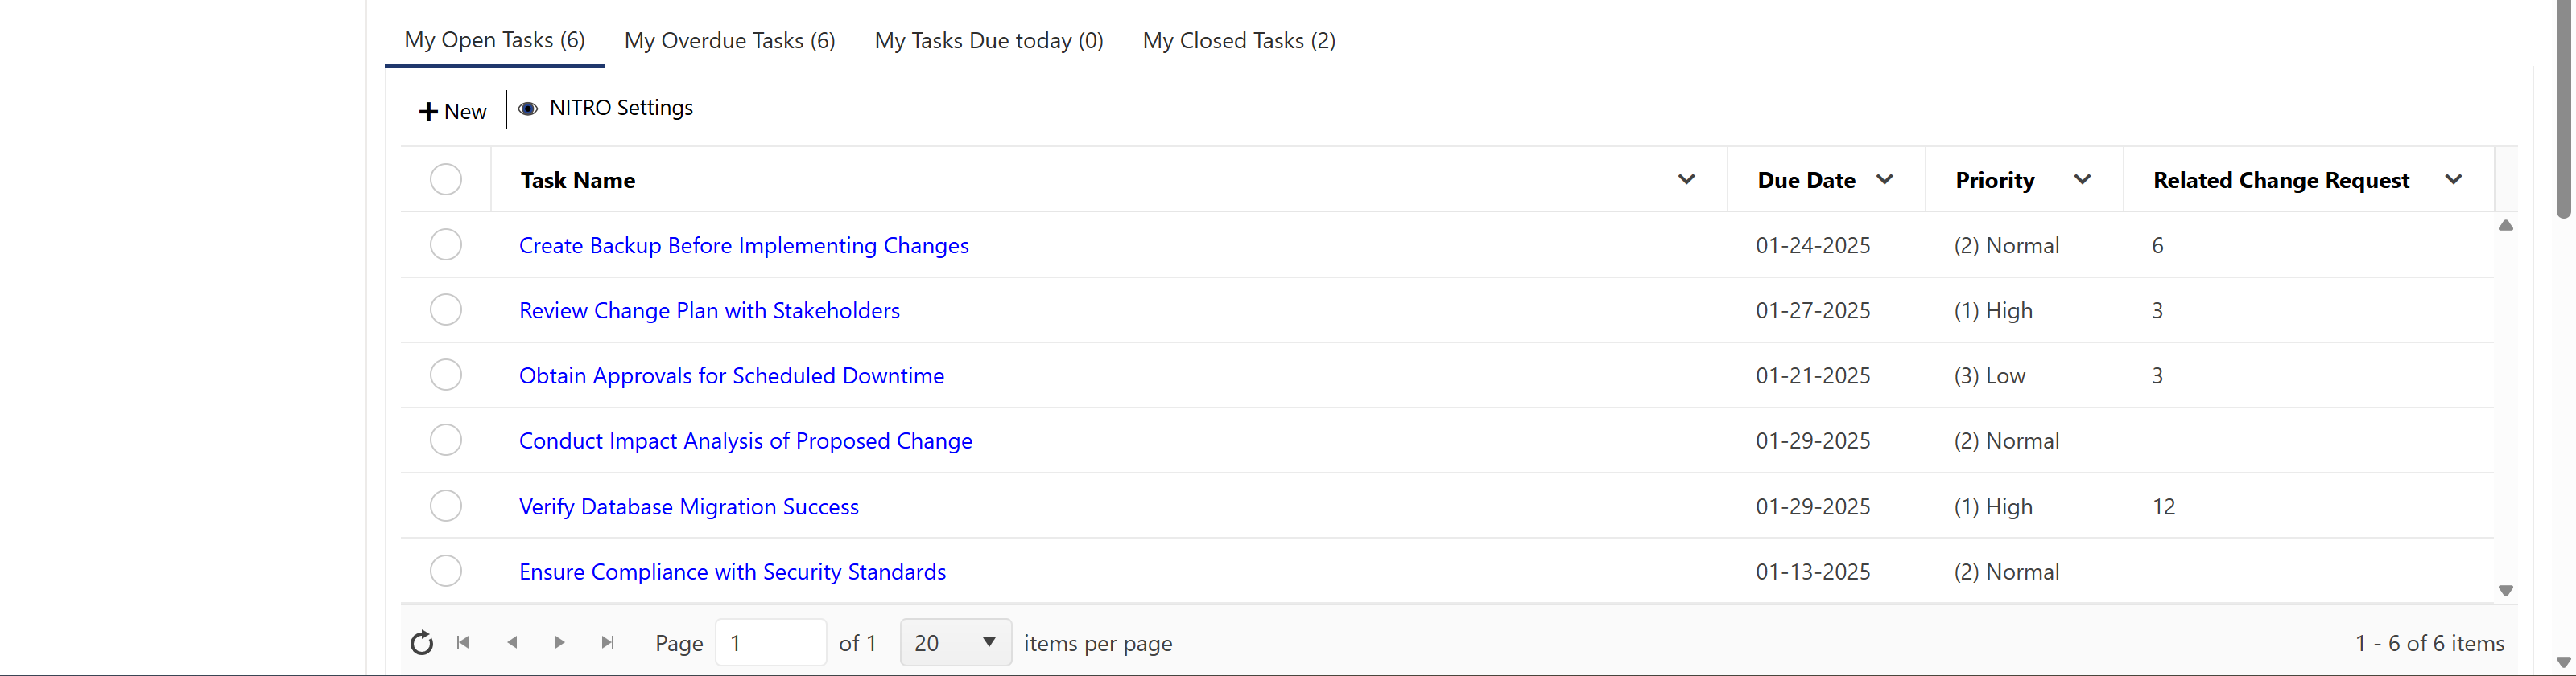Open Review Change Plan with Stakeholders link

(709, 310)
